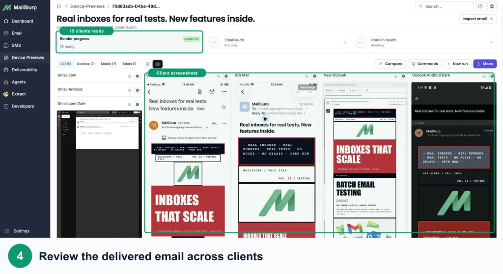Expand the Domain health arrow

tap(491, 43)
